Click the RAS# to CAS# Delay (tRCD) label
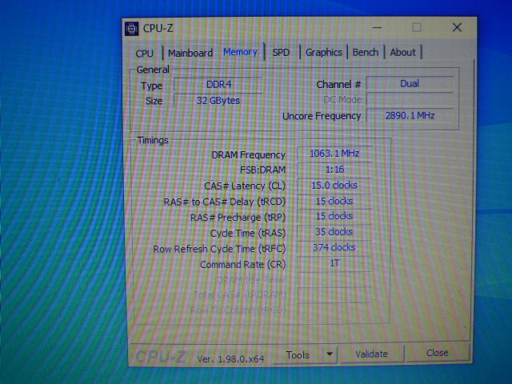The width and height of the screenshot is (512, 384). (225, 202)
